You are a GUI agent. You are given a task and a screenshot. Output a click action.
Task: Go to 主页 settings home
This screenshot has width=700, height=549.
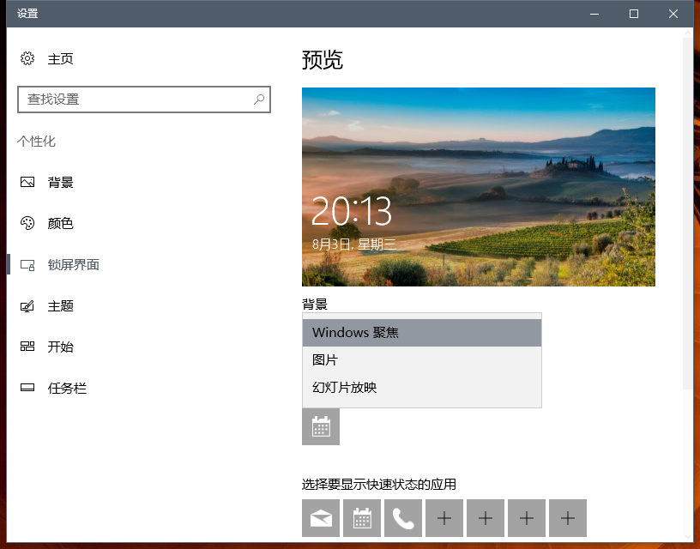60,58
